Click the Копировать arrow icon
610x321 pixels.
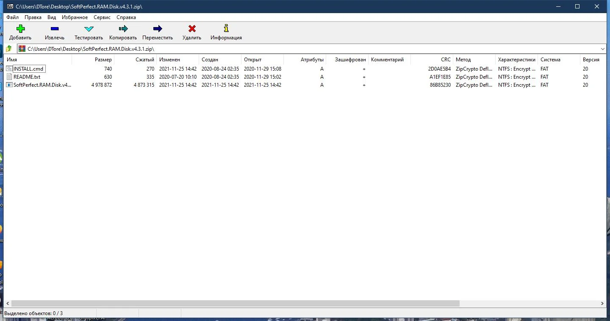(123, 29)
